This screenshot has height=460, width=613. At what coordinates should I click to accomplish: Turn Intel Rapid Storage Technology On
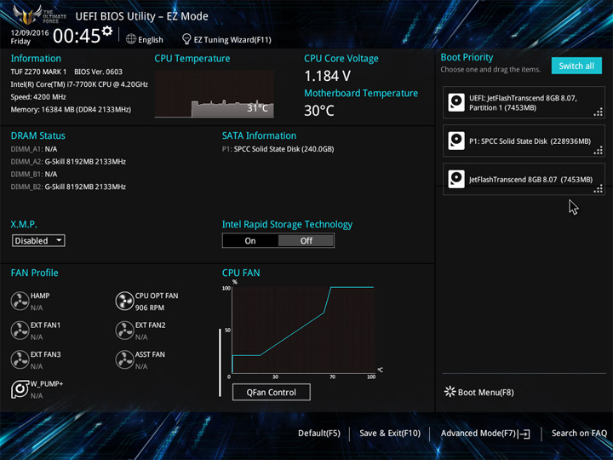click(250, 241)
